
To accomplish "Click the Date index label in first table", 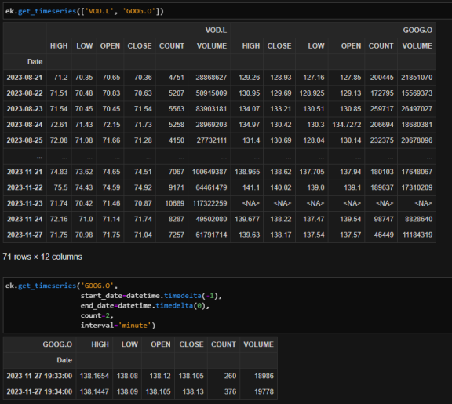I will (35, 62).
